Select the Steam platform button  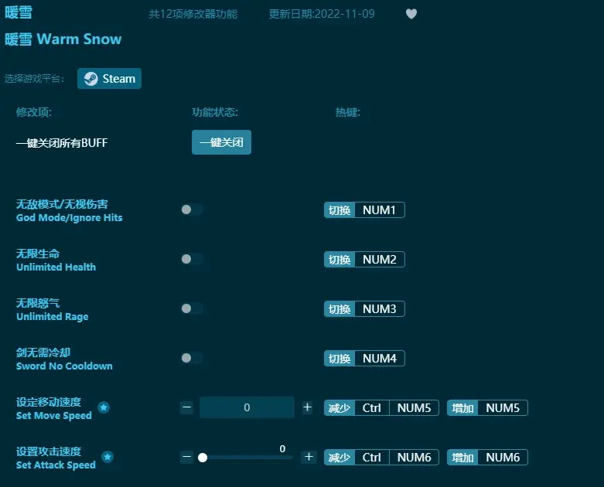[109, 79]
